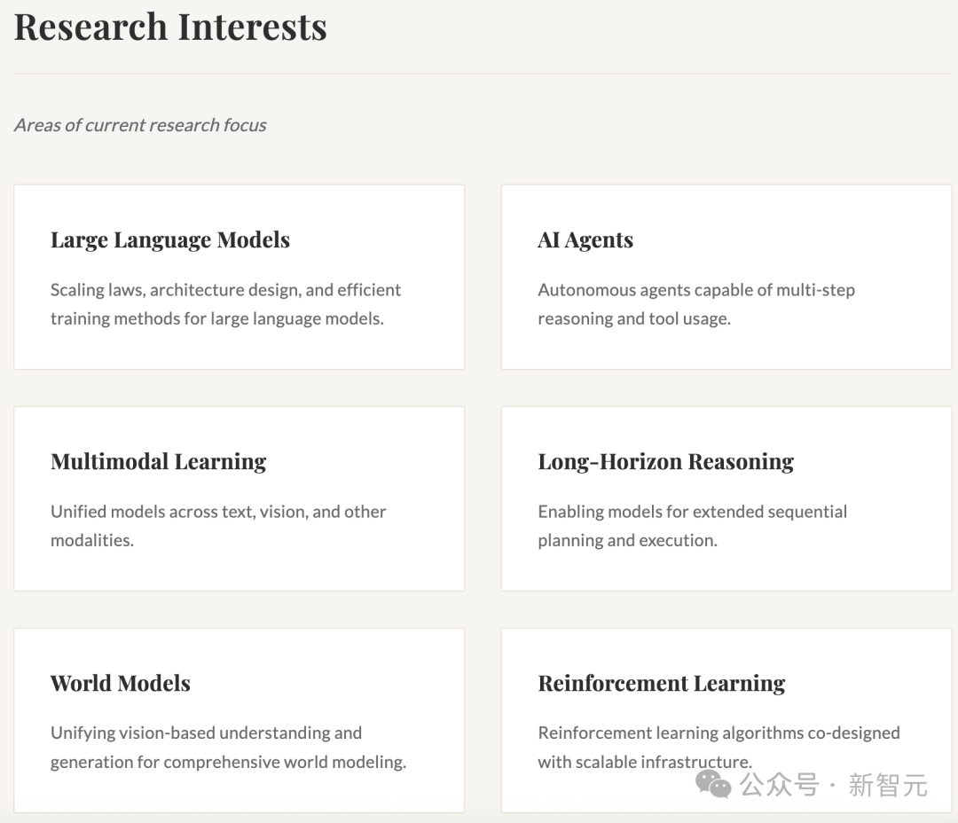The width and height of the screenshot is (958, 823).
Task: Click the vision-based understanding description under World Models
Action: [228, 748]
